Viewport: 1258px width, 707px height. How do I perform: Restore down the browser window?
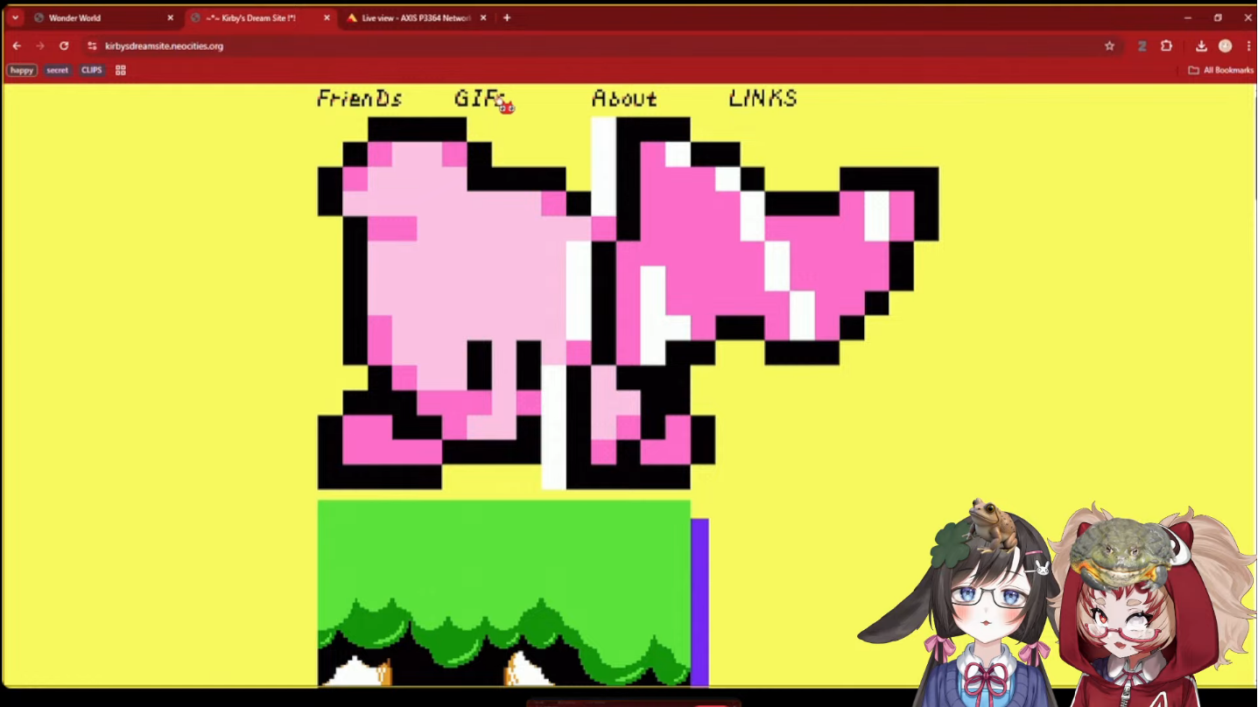point(1218,17)
